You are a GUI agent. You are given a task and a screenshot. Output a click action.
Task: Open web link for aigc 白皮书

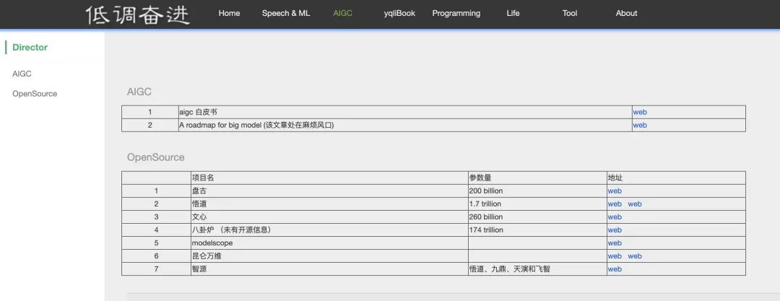640,112
